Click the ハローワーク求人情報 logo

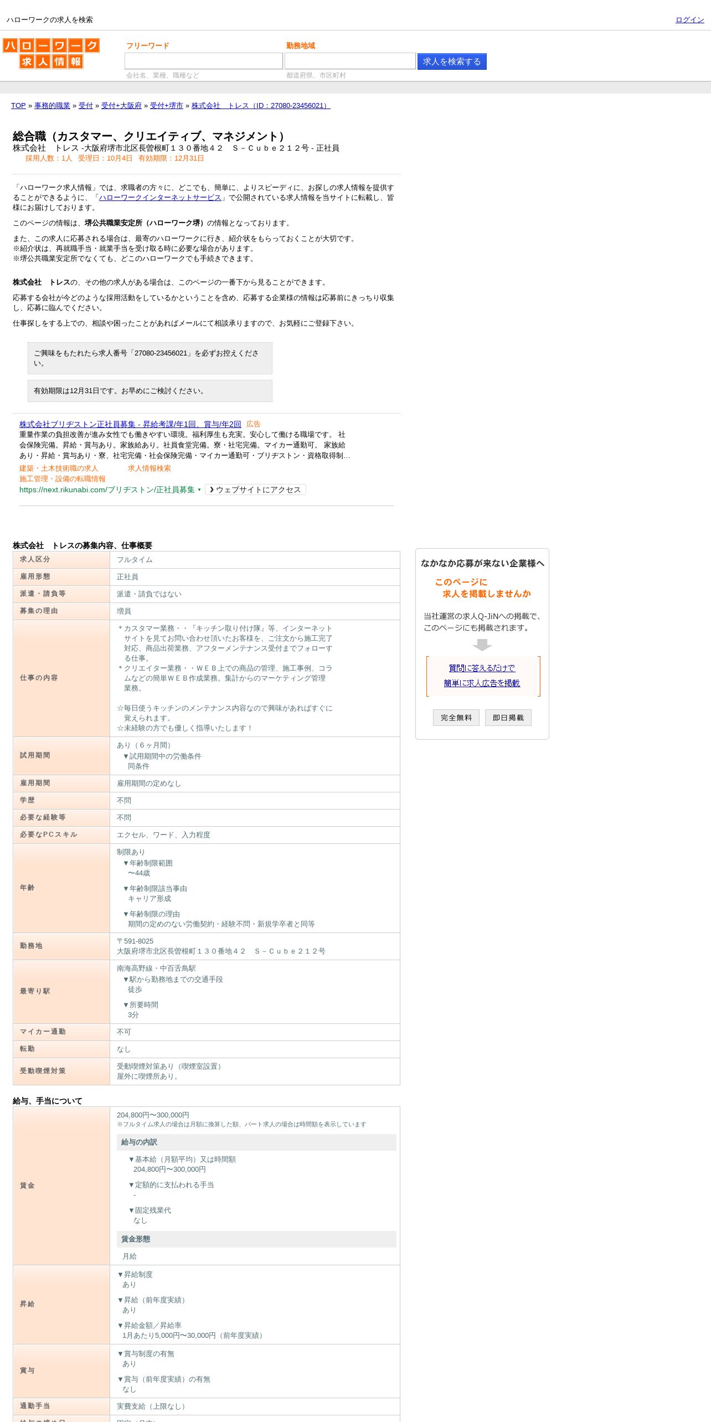click(x=51, y=53)
